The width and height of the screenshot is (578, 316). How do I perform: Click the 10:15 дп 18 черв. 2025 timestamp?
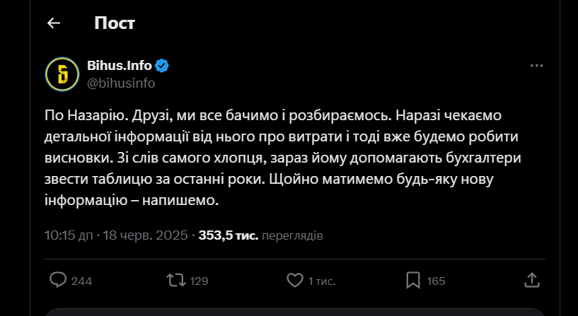116,235
